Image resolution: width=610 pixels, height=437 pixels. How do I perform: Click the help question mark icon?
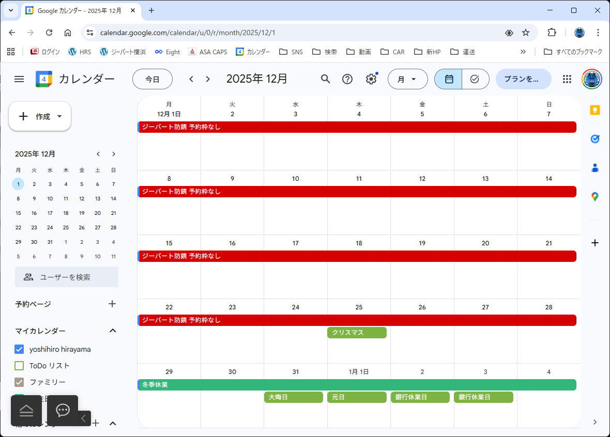coord(347,79)
